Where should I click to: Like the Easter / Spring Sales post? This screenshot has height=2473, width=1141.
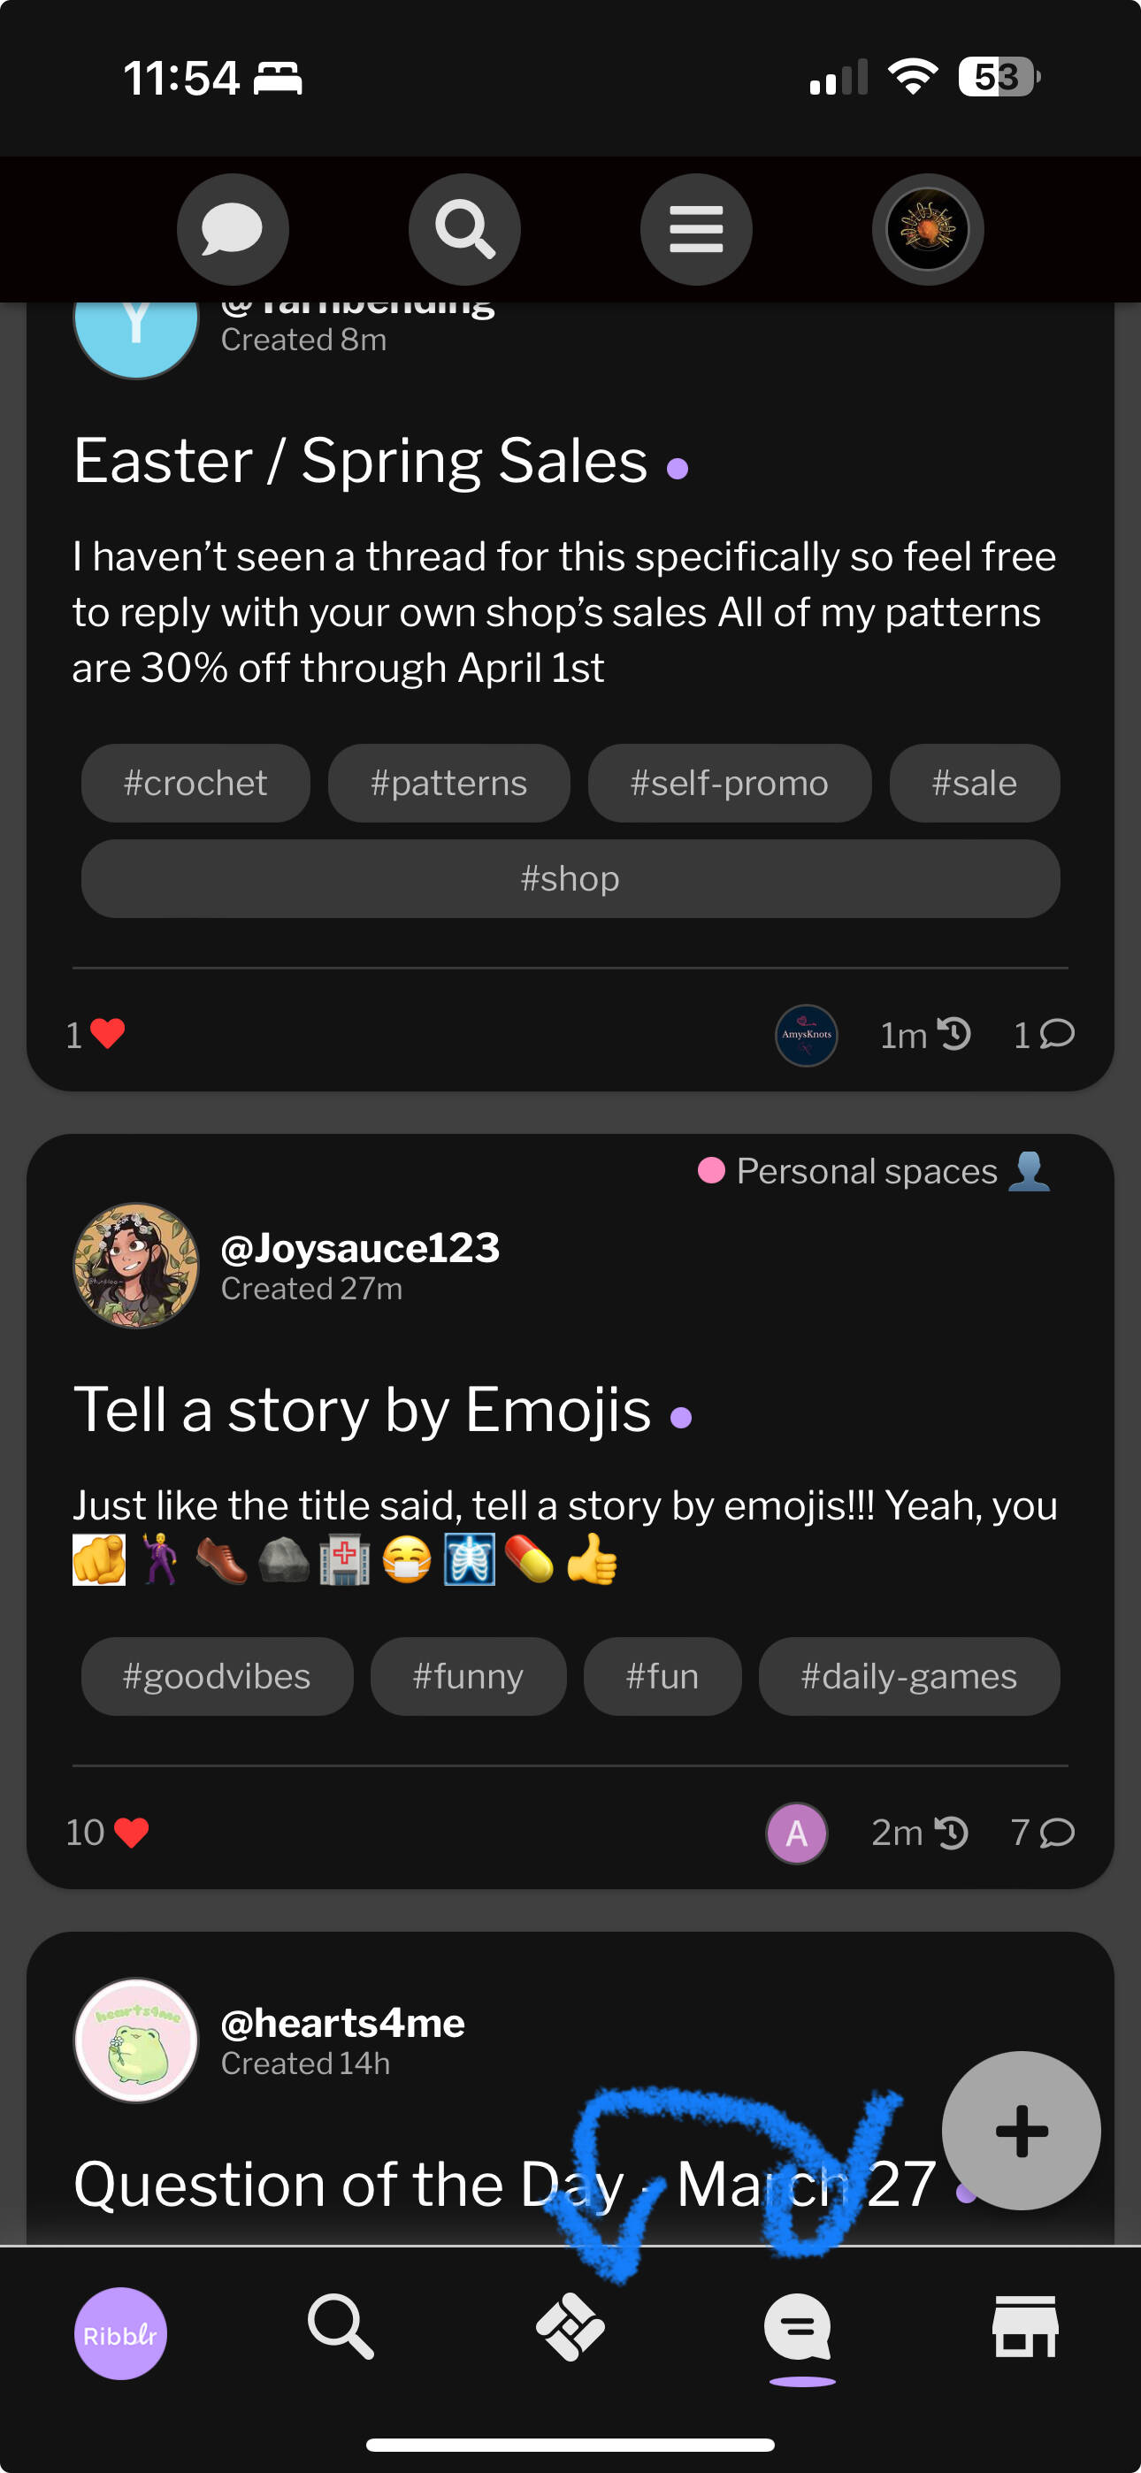[107, 1034]
